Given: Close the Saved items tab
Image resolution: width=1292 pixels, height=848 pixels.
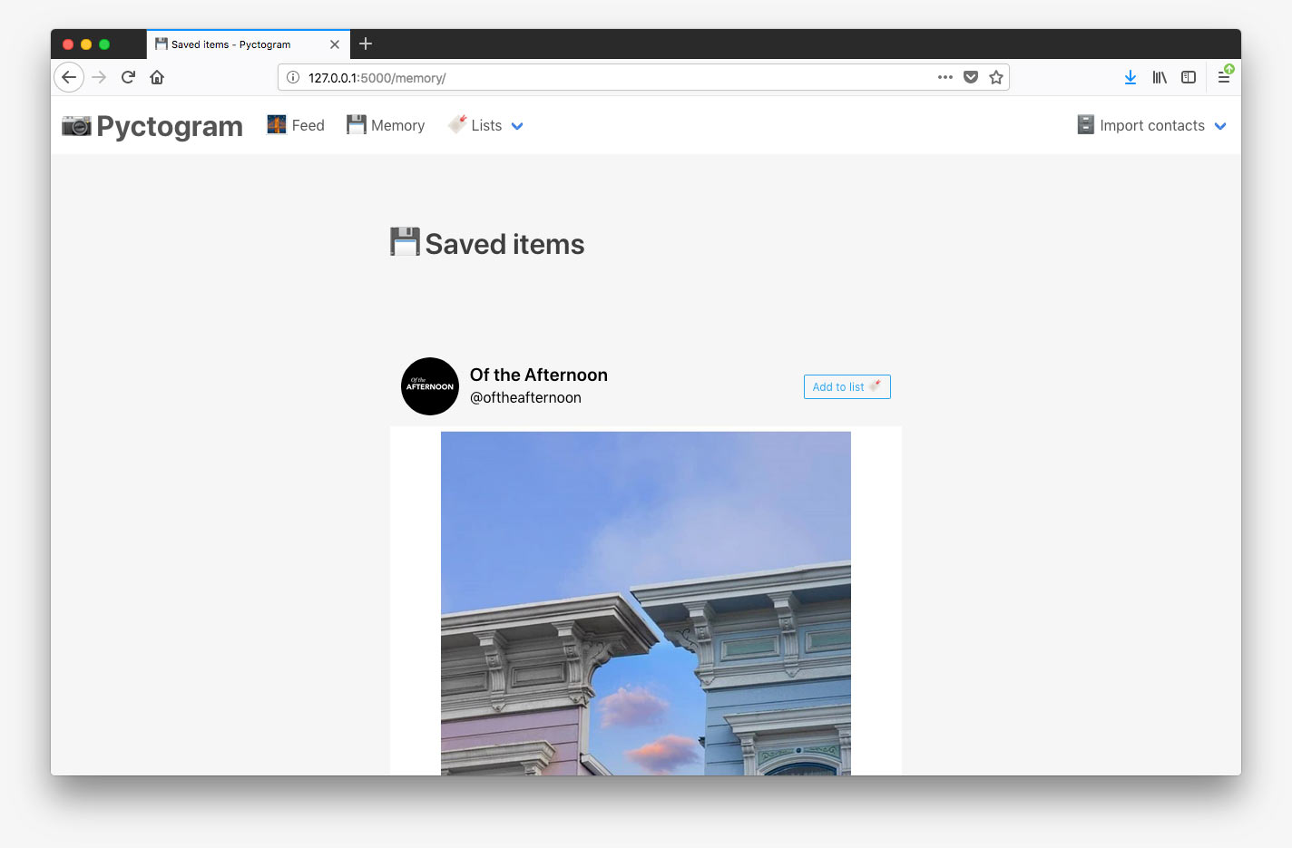Looking at the screenshot, I should (x=335, y=44).
